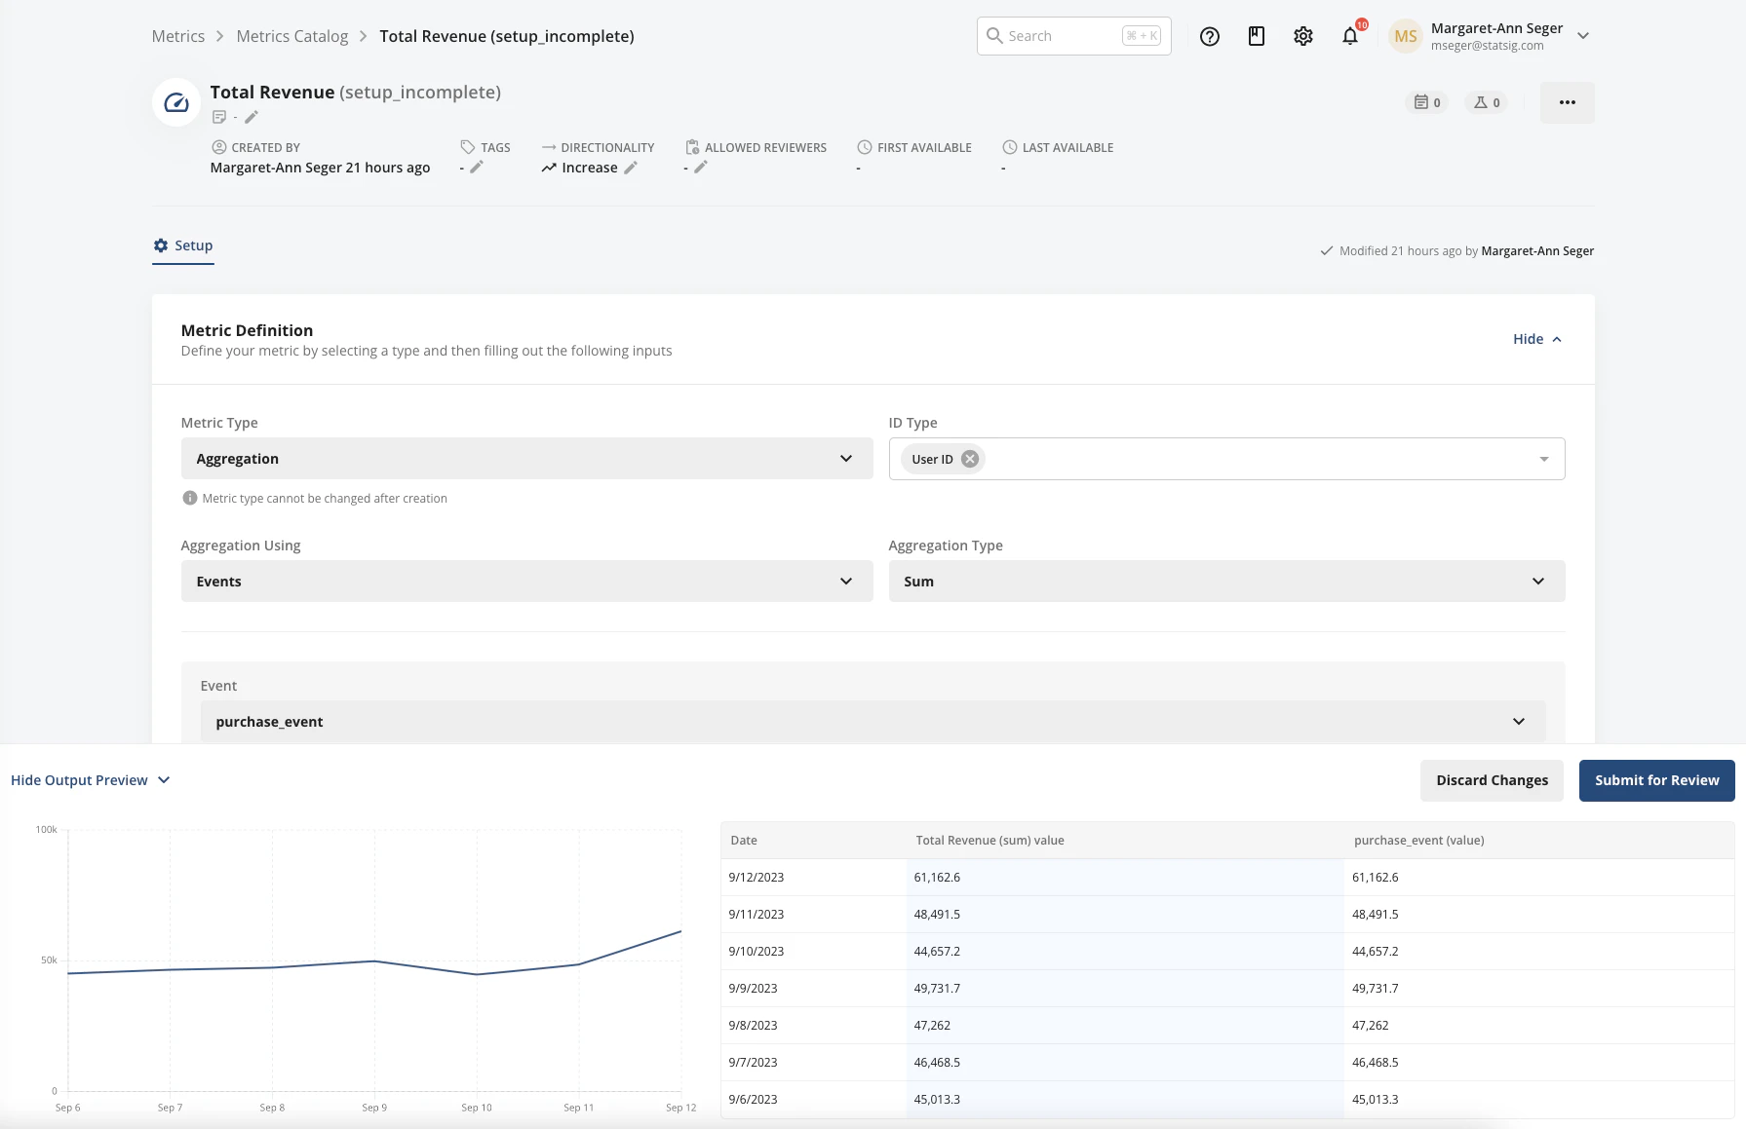Click the experiments flask badge showing 0
The image size is (1746, 1129).
[x=1486, y=101]
